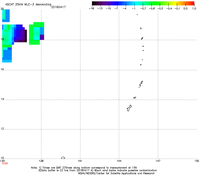Select the -10 colorbar tick label
The width and height of the screenshot is (199, 175).
(108, 9)
